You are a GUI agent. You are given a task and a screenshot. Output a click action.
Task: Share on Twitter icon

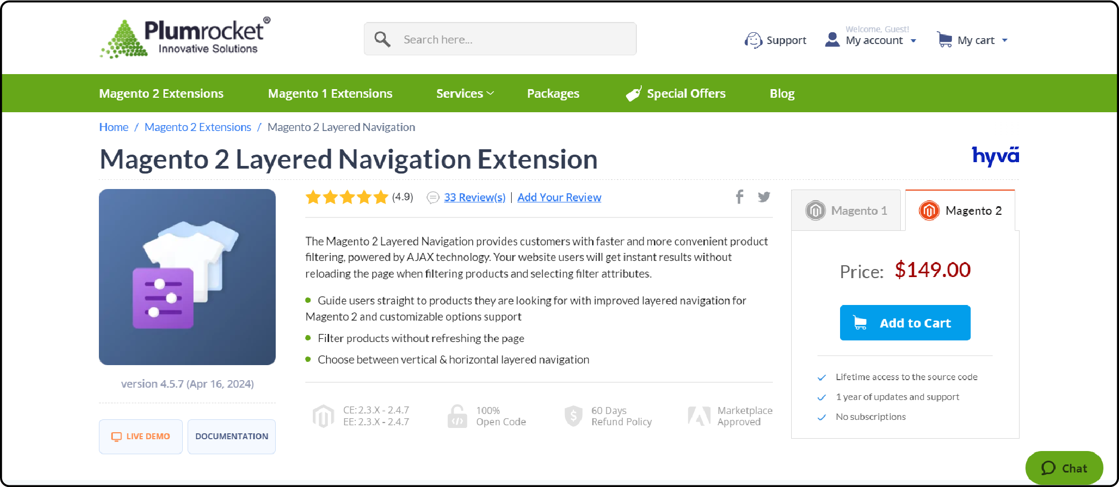click(x=764, y=197)
